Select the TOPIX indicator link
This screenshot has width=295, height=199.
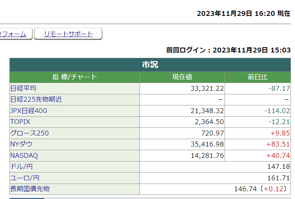[x=20, y=122]
